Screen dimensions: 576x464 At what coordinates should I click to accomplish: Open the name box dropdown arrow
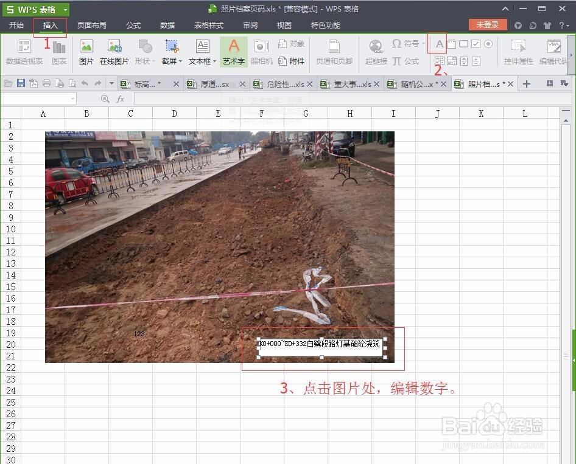point(72,99)
